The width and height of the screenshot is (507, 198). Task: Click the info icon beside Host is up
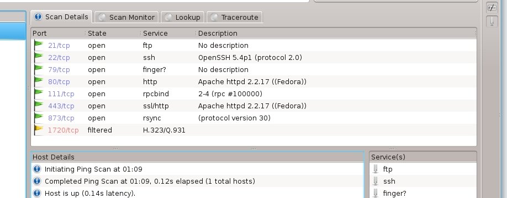[37, 193]
